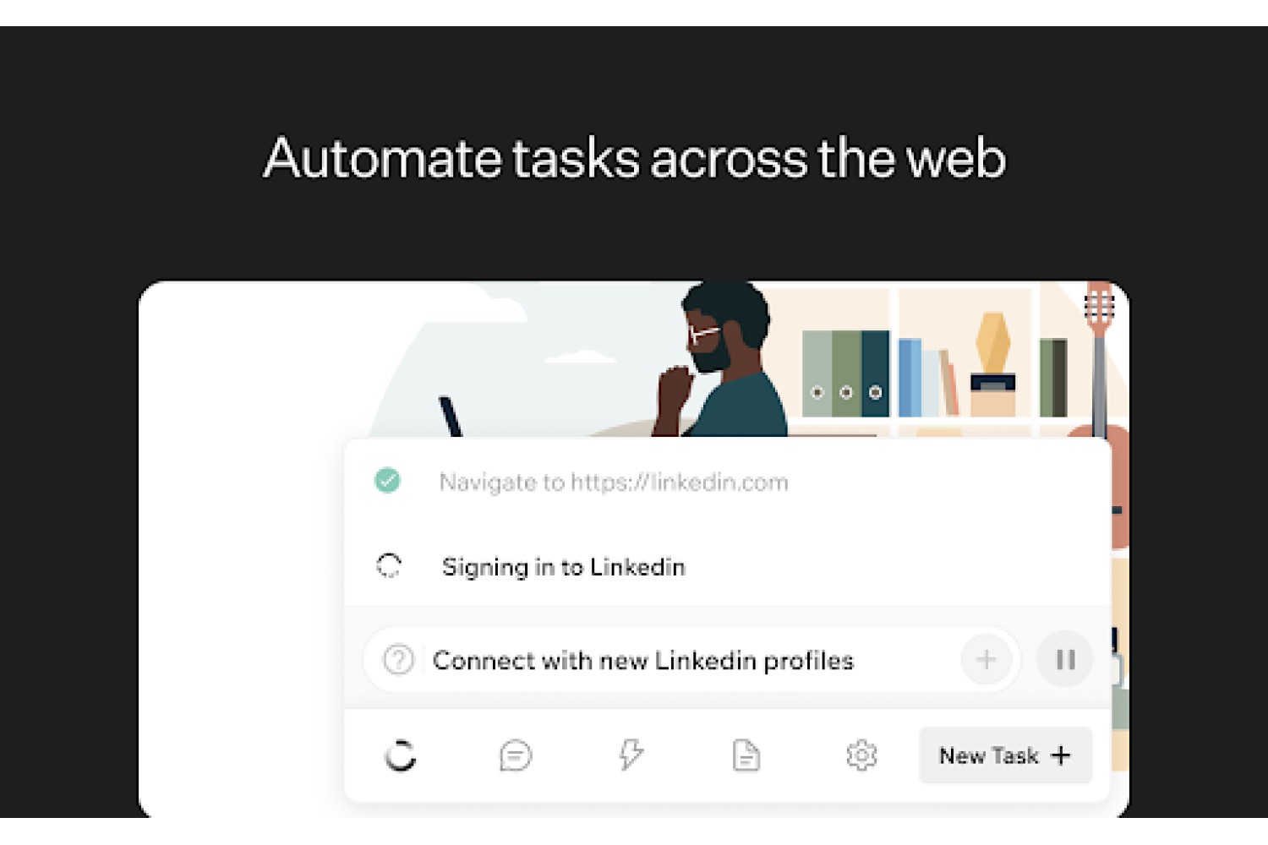
Task: Click the gold trophy on the shelf
Action: [x=992, y=363]
